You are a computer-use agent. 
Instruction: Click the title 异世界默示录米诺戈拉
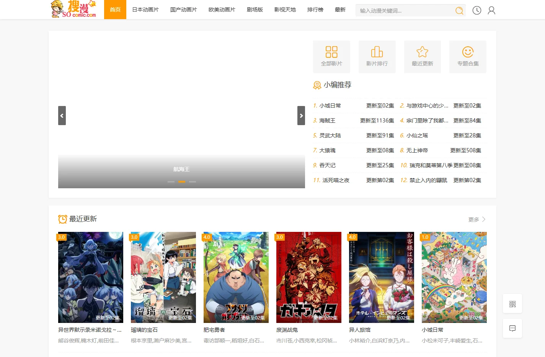(90, 330)
